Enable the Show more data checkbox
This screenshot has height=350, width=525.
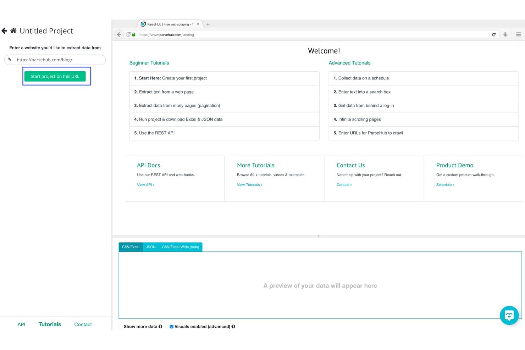point(121,327)
